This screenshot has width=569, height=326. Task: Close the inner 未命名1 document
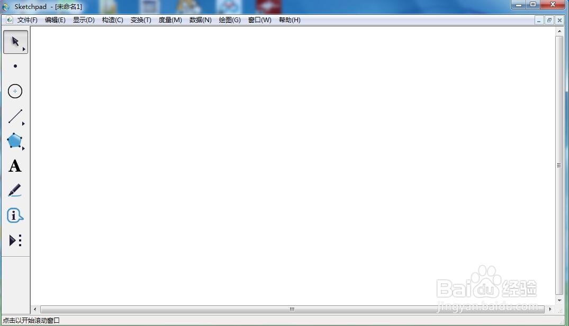(x=559, y=21)
